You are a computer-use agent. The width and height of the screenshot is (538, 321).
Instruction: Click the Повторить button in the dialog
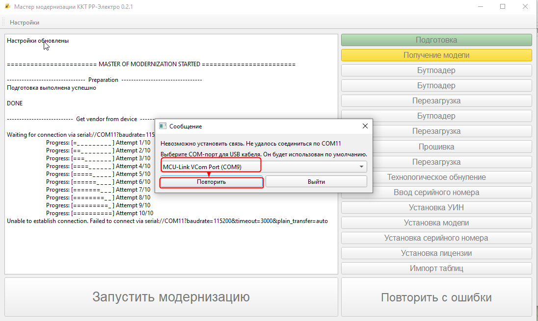coord(212,182)
